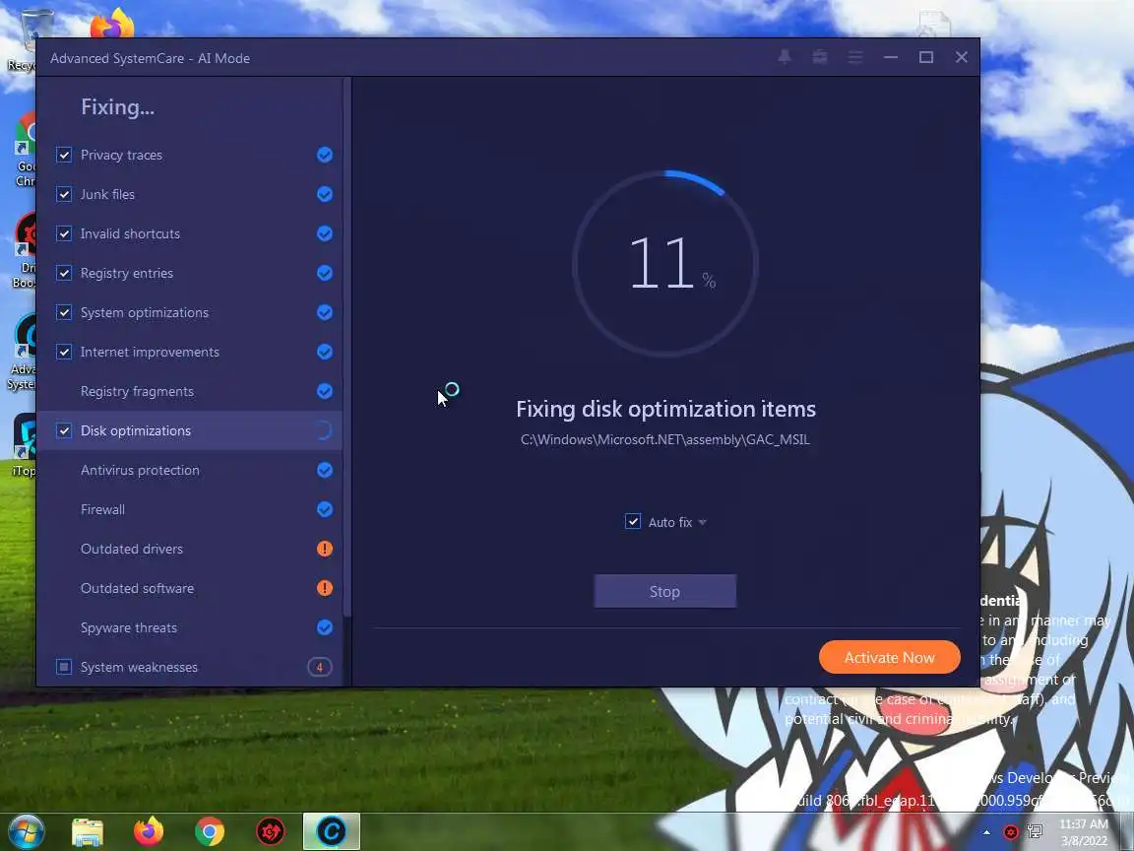Screen dimensions: 1134x851
Task: Click the circular 11% progress indicator
Action: 665,263
